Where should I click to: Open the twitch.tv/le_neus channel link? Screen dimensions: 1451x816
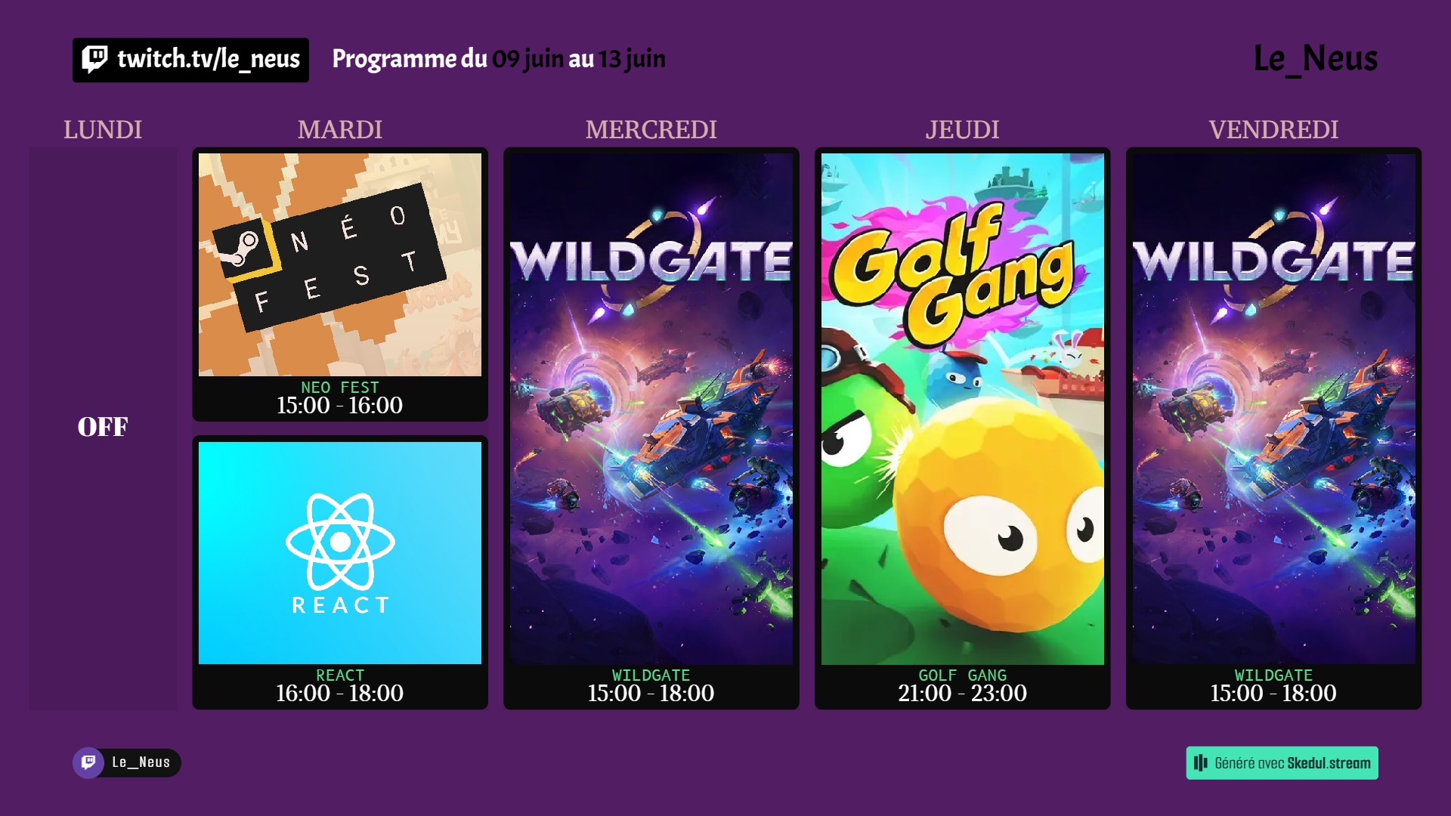[190, 60]
